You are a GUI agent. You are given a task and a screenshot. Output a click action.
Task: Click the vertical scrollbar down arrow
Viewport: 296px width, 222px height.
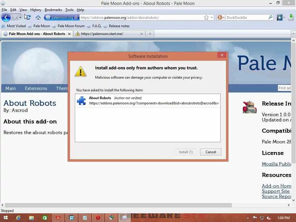pos(294,200)
